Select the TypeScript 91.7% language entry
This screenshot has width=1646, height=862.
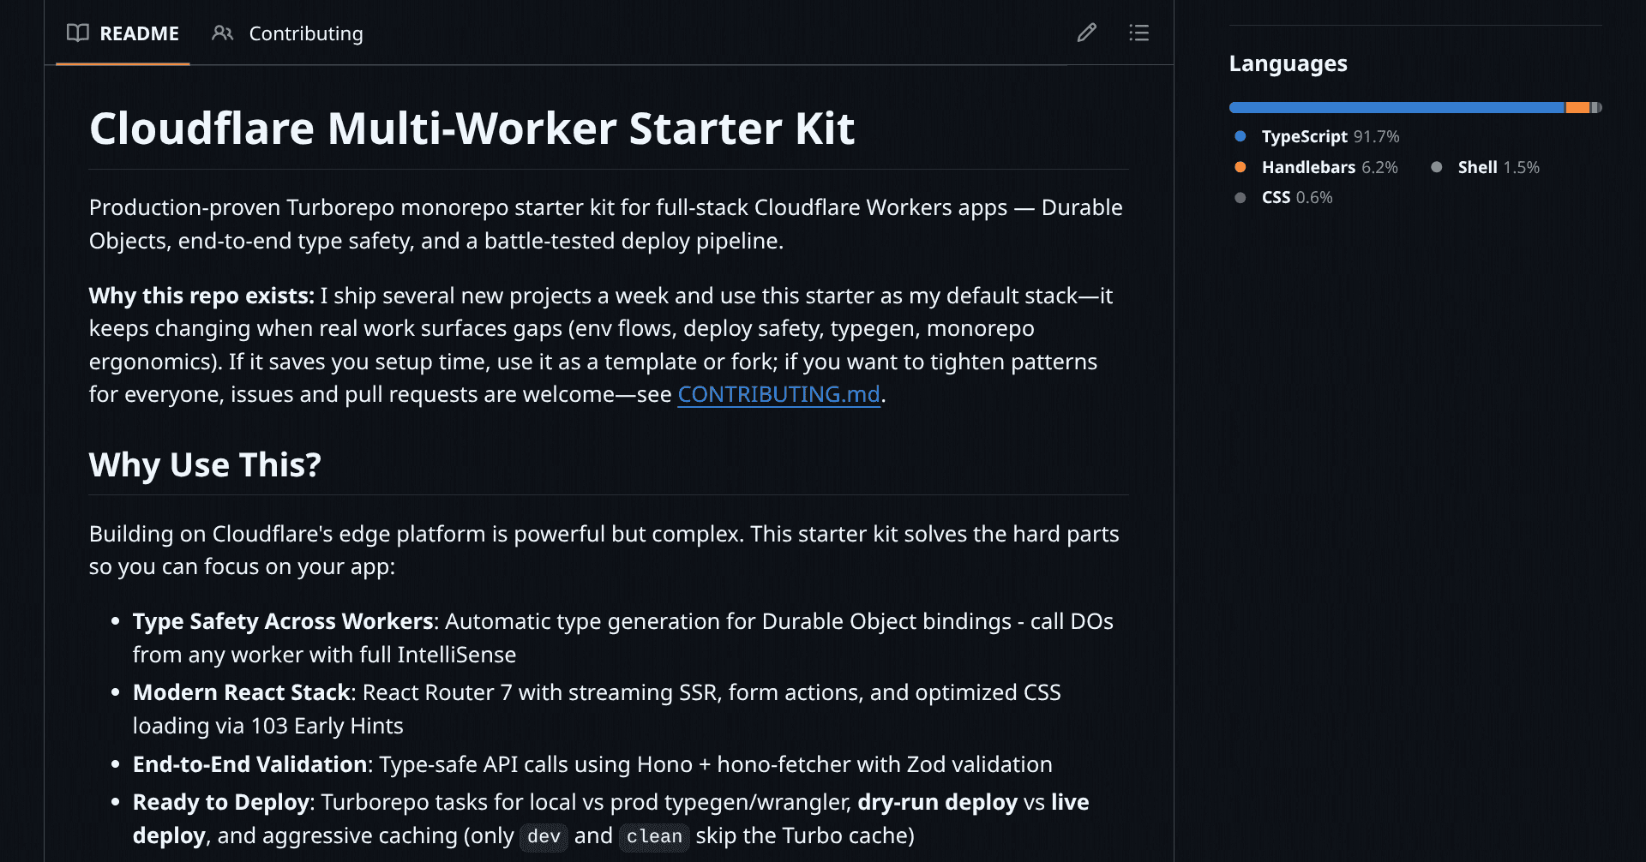[1330, 136]
